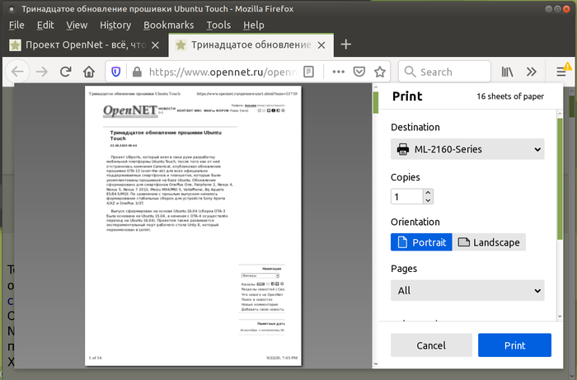Click the '16 sheets of paper' text

click(510, 96)
